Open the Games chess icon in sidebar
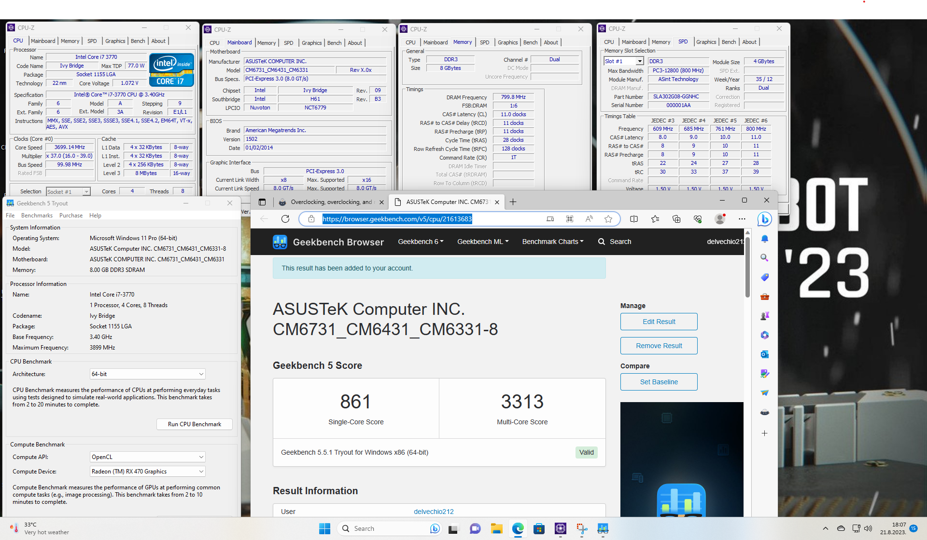The width and height of the screenshot is (927, 540). 764,316
